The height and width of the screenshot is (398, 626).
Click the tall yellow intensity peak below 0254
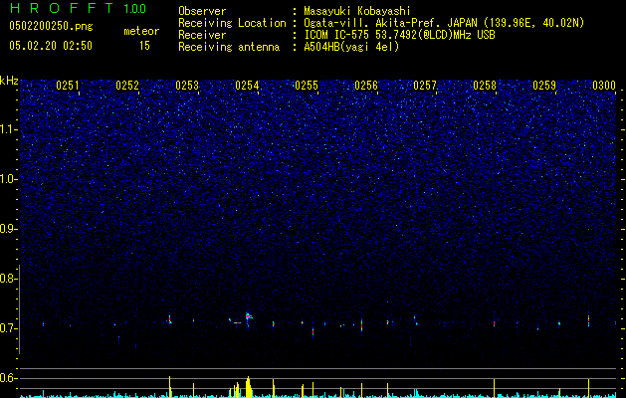coord(248,387)
